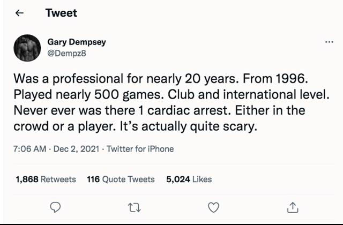Viewport: 343px width, 225px height.
Task: Click the share upload icon
Action: pos(293,207)
